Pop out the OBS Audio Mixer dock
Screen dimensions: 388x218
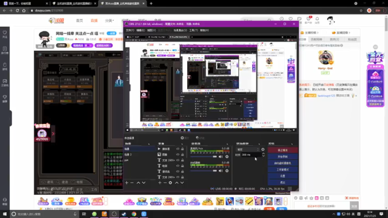tap(227, 143)
